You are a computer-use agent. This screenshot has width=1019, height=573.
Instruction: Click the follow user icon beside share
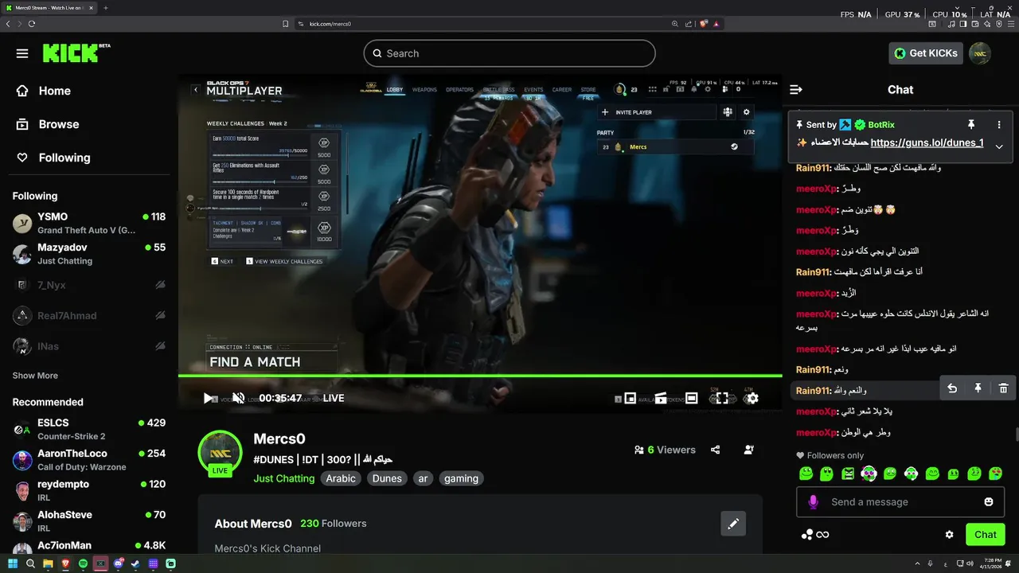tap(749, 450)
